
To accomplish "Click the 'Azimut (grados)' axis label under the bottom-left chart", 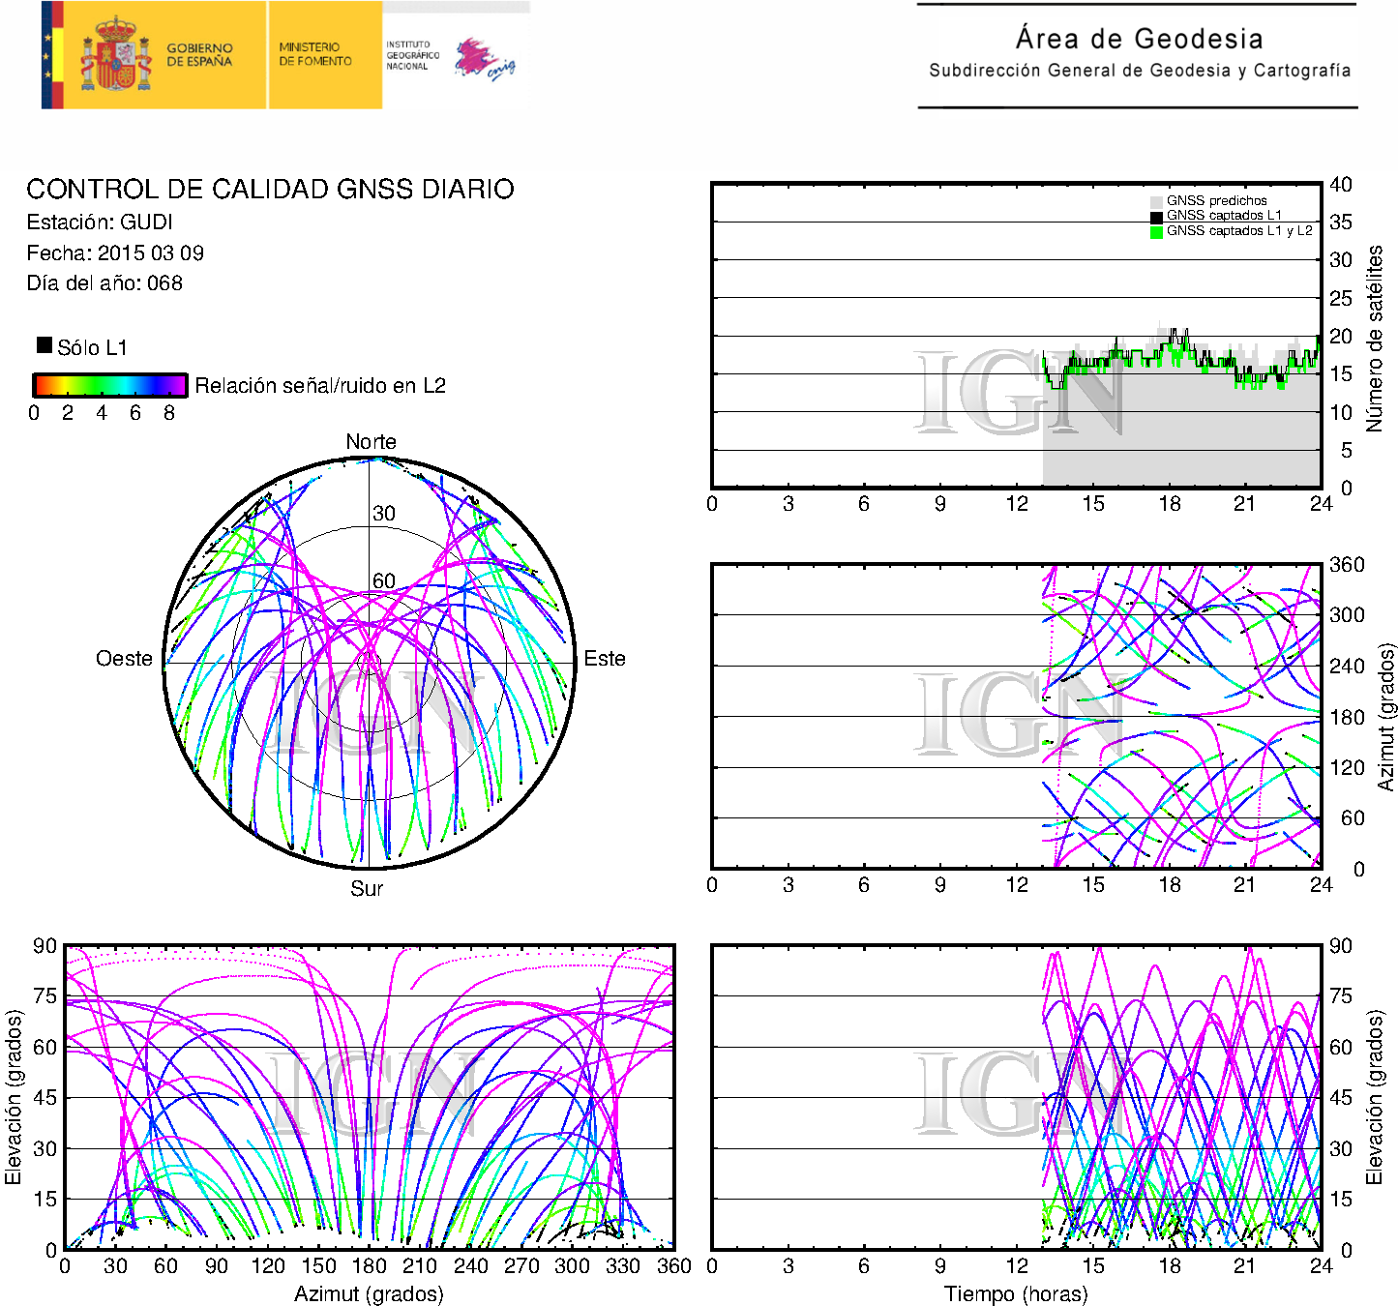I will pyautogui.click(x=369, y=1293).
